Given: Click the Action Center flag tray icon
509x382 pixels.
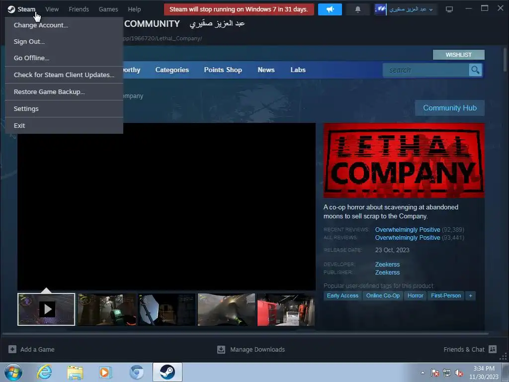Looking at the screenshot, I should click(x=435, y=373).
